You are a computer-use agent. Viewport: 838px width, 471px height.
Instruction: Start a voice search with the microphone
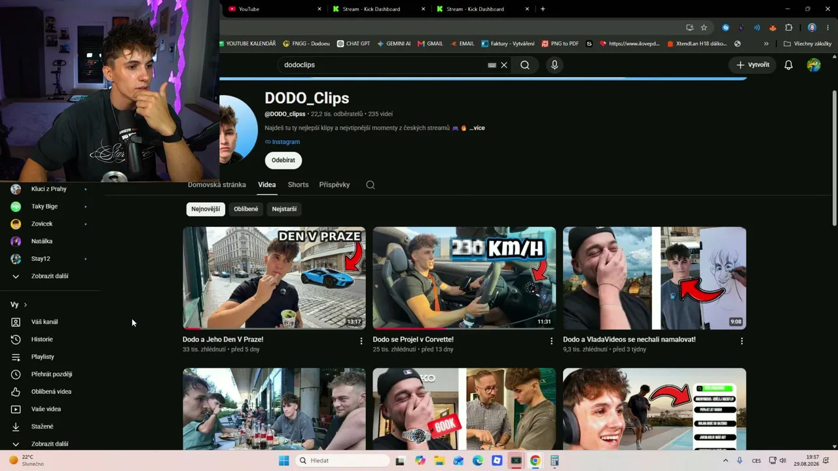point(555,65)
